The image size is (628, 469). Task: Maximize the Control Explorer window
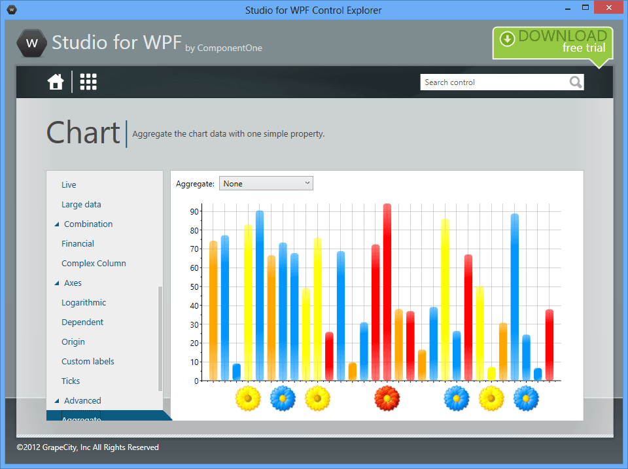click(585, 8)
